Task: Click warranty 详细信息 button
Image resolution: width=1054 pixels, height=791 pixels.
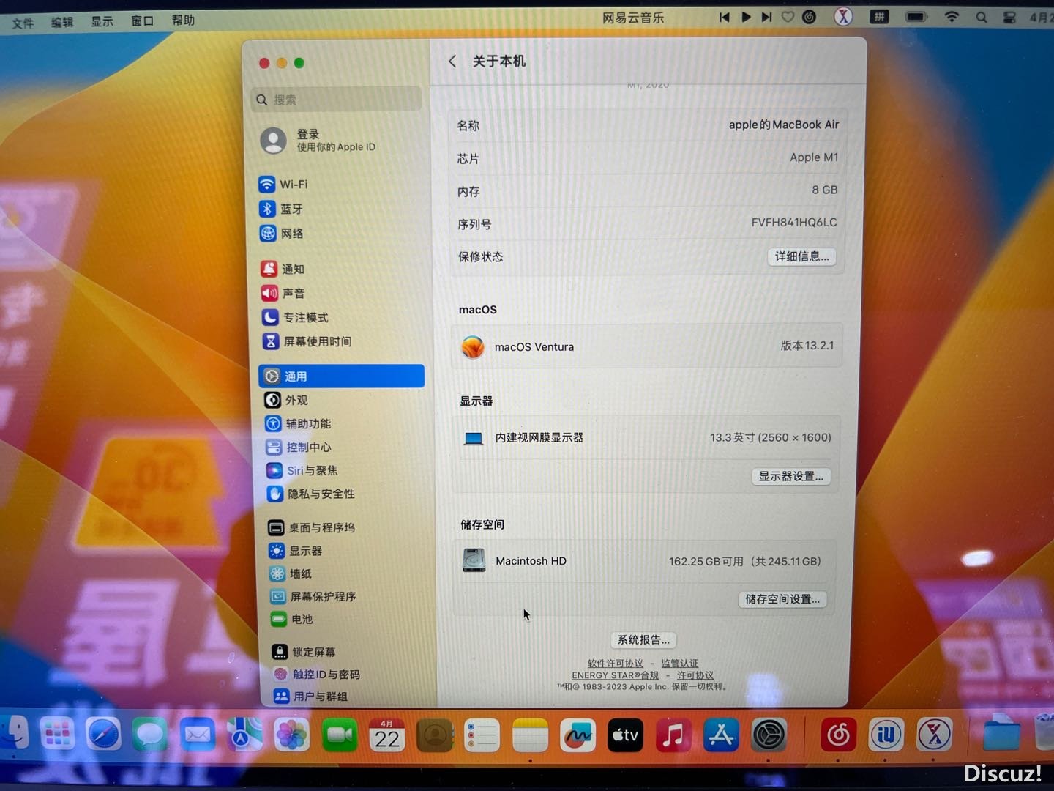Action: 802,256
